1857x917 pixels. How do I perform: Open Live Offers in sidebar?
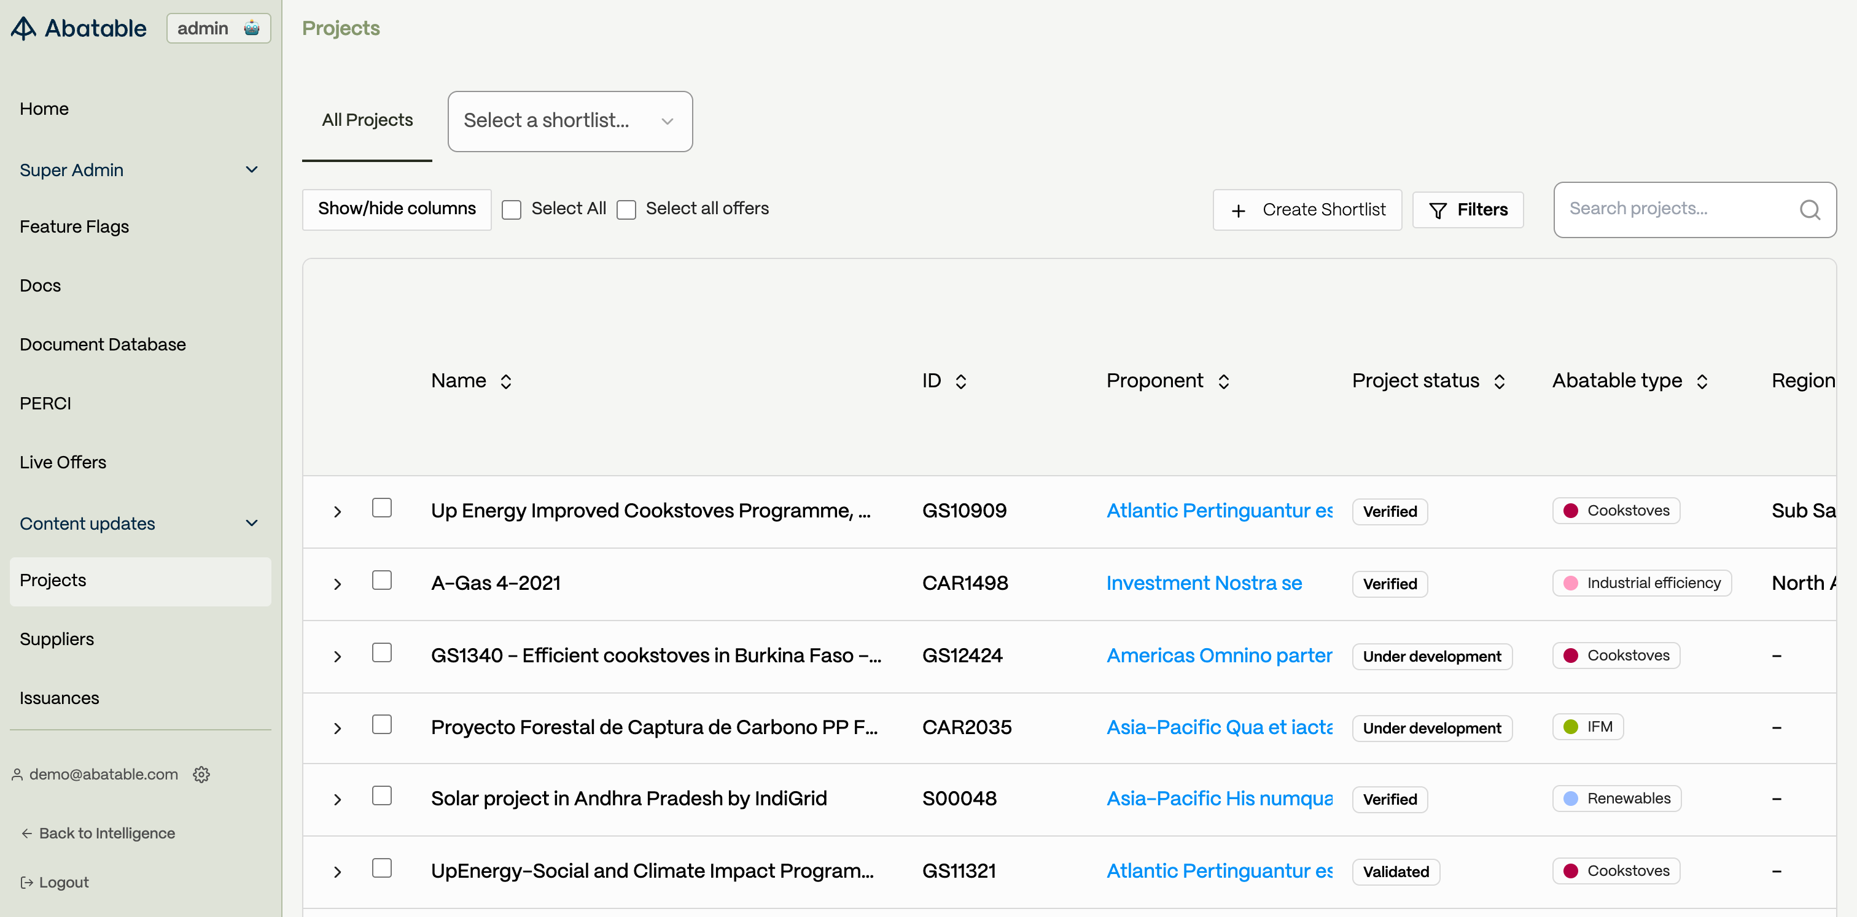click(x=63, y=462)
